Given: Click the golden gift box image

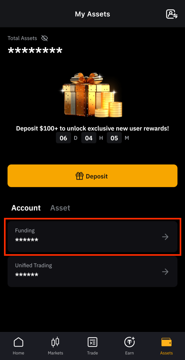Looking at the screenshot, I should [91, 95].
